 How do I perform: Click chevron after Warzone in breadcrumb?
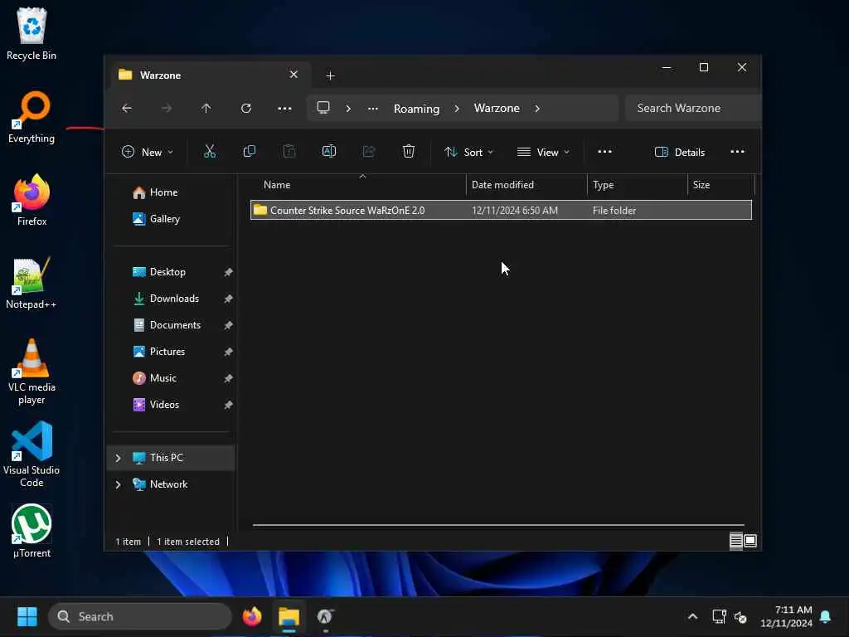click(x=537, y=109)
